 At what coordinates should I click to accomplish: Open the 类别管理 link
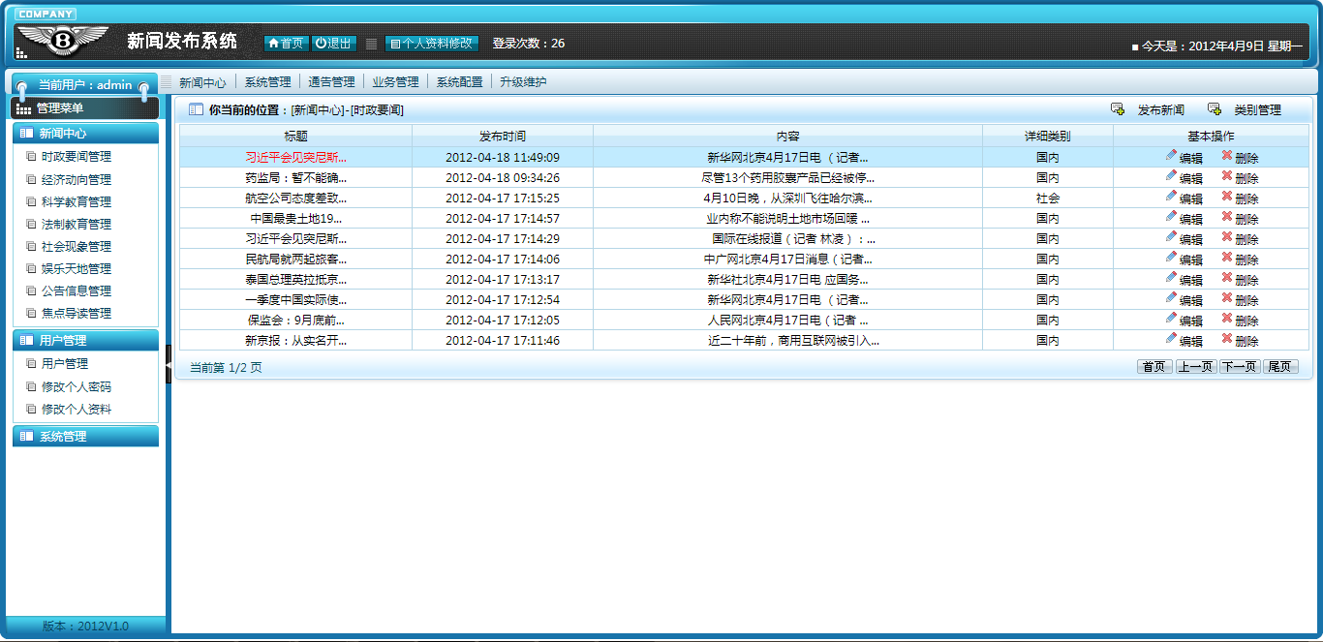point(1258,110)
